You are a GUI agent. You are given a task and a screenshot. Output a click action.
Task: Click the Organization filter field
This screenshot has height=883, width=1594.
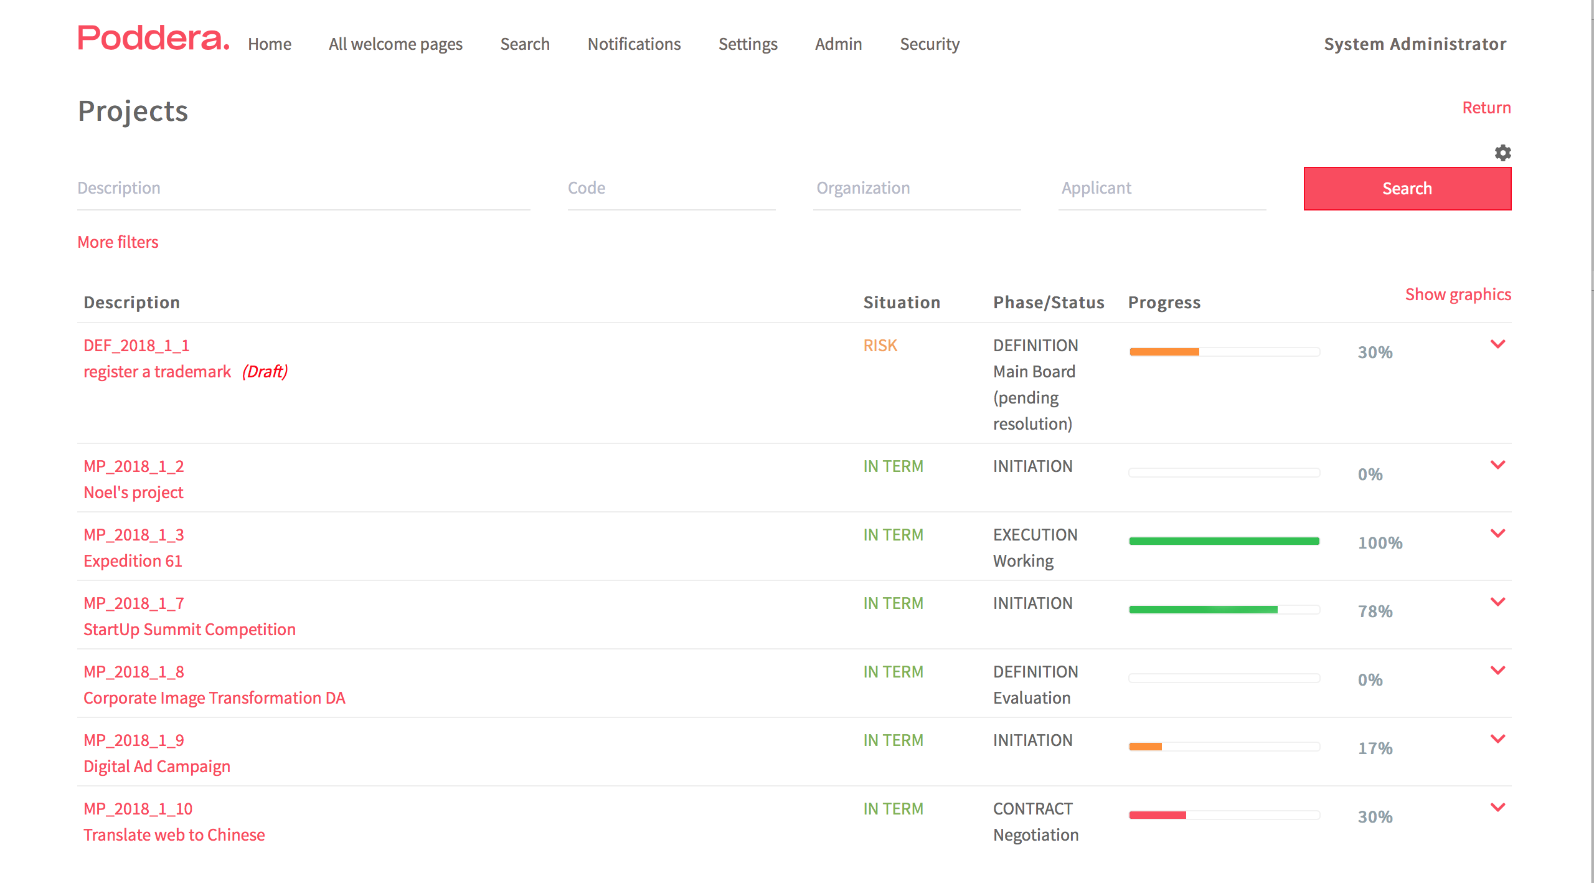916,188
